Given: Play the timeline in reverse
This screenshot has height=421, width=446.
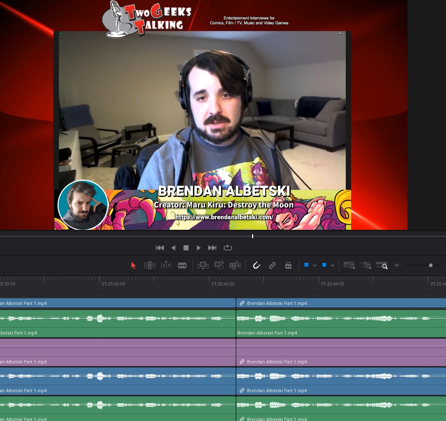Looking at the screenshot, I should [x=173, y=248].
